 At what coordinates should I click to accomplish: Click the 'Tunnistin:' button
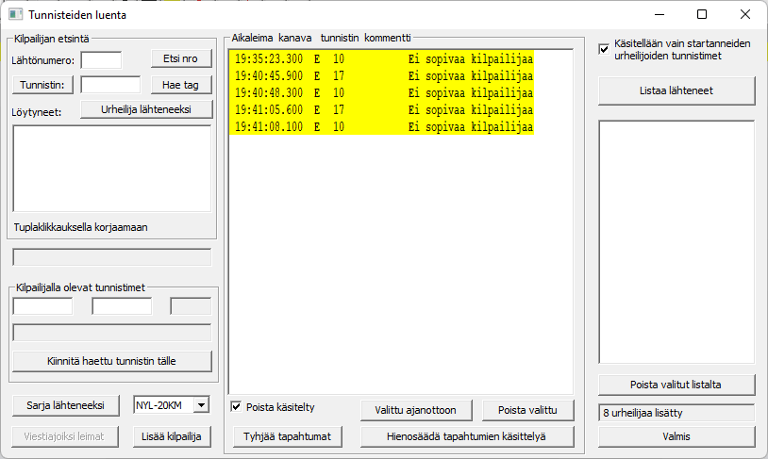click(x=42, y=85)
